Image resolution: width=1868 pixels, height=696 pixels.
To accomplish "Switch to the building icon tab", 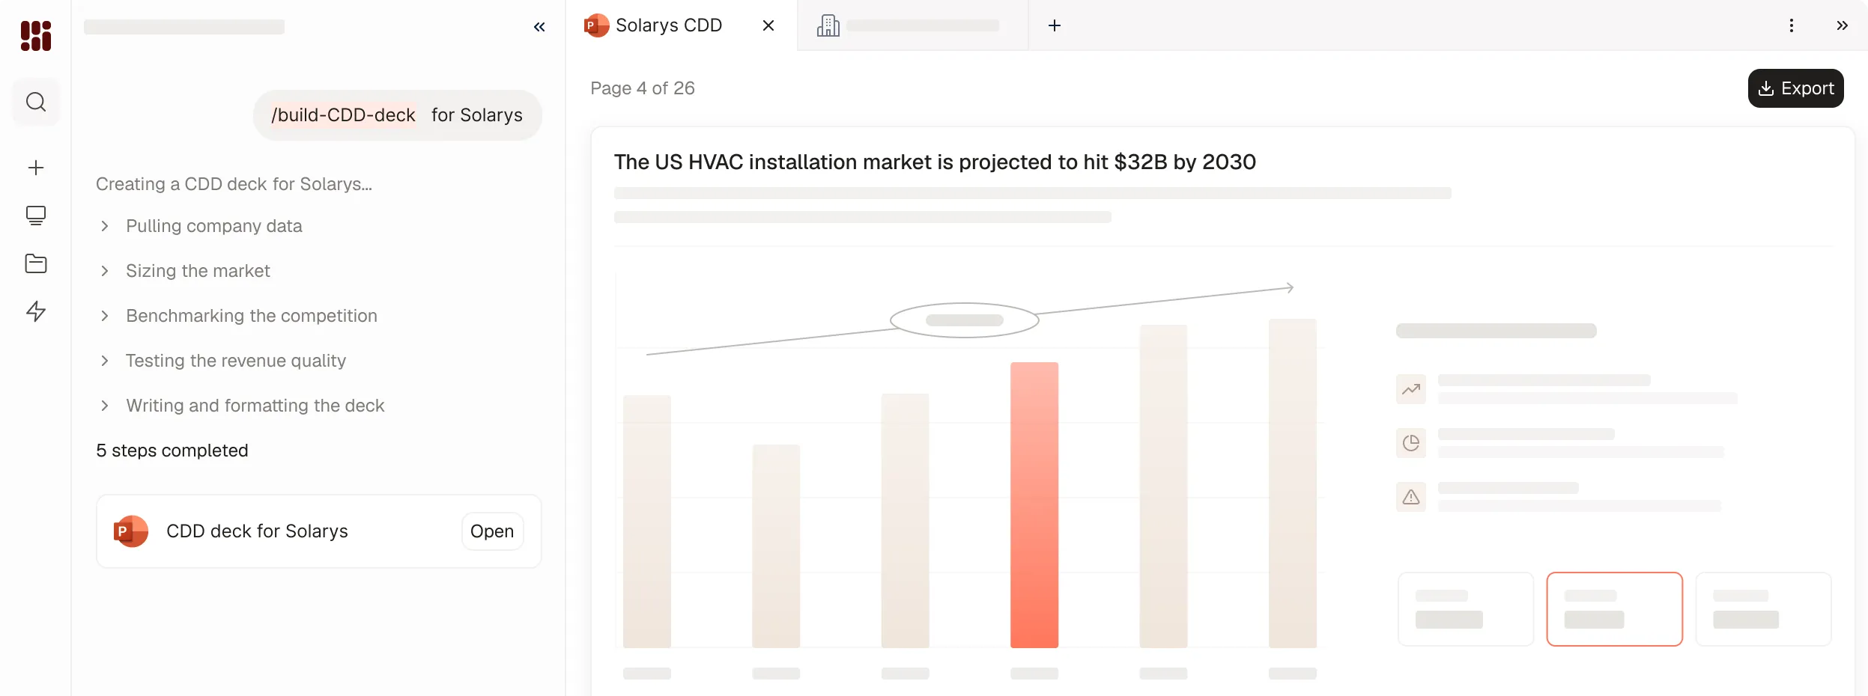I will point(912,25).
